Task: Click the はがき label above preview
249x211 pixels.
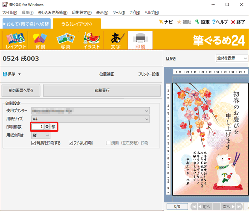Action: pyautogui.click(x=171, y=59)
